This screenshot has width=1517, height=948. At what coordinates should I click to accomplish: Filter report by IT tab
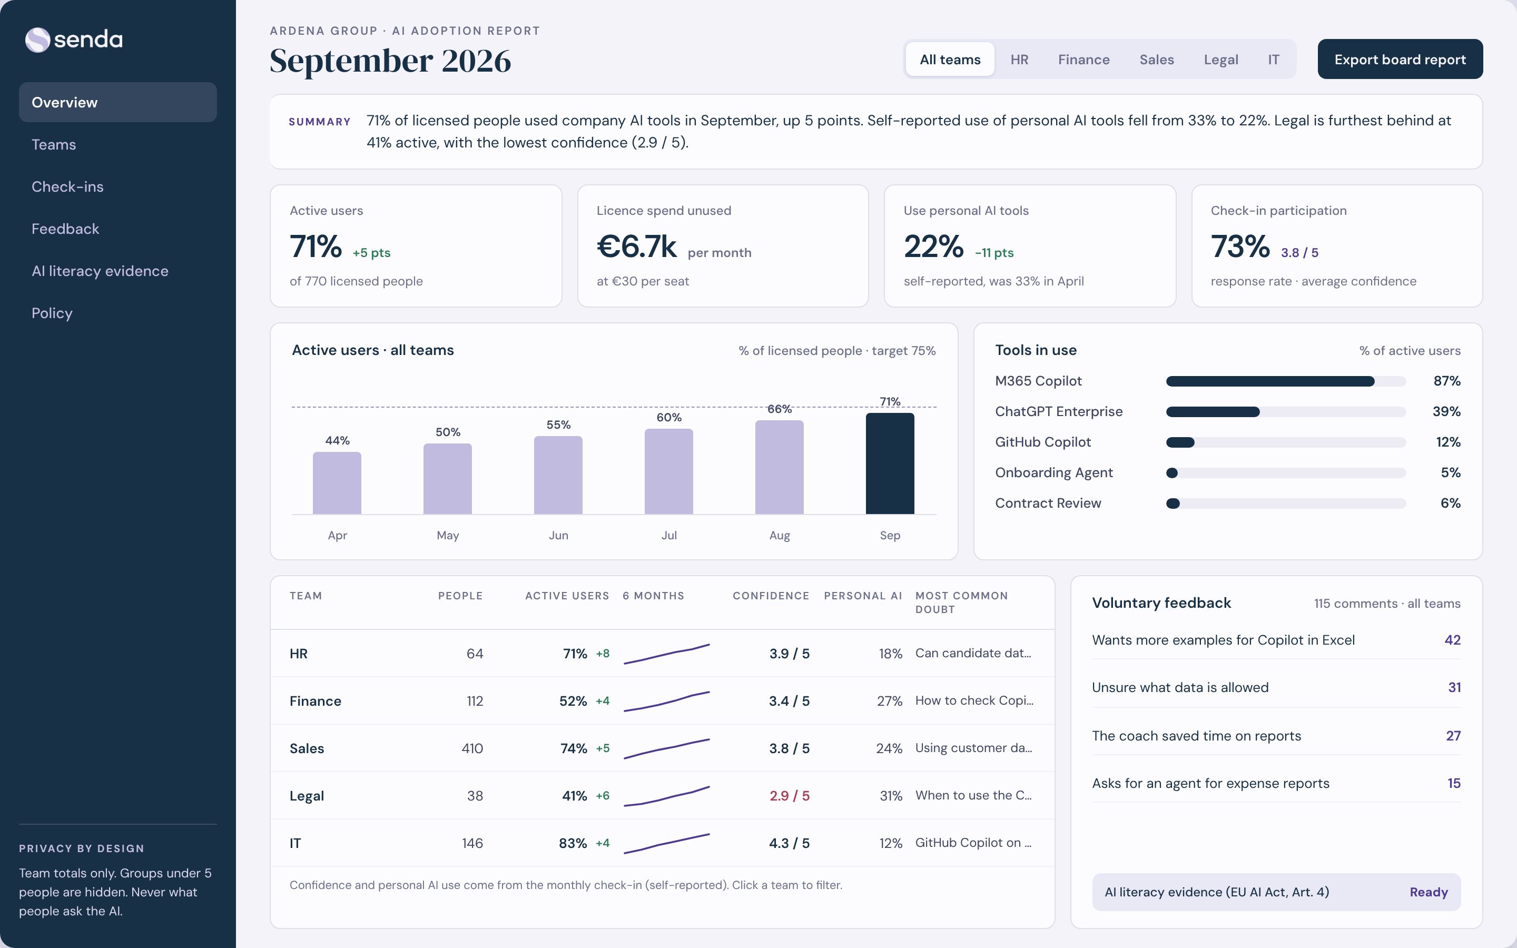pos(1273,59)
